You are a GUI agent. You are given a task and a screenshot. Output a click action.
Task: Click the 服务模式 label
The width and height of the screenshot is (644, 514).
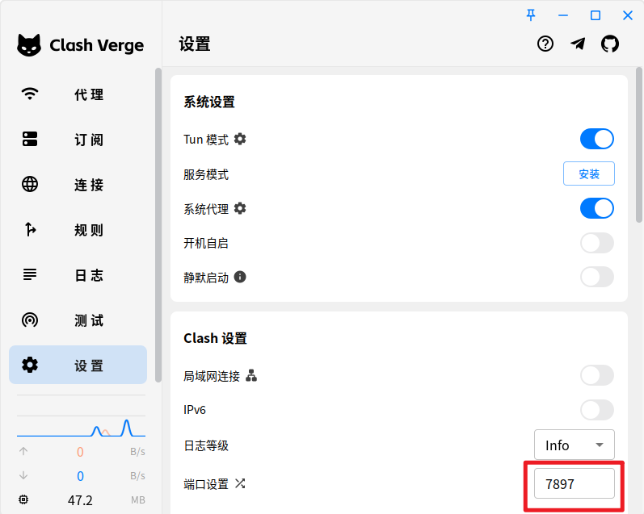206,174
